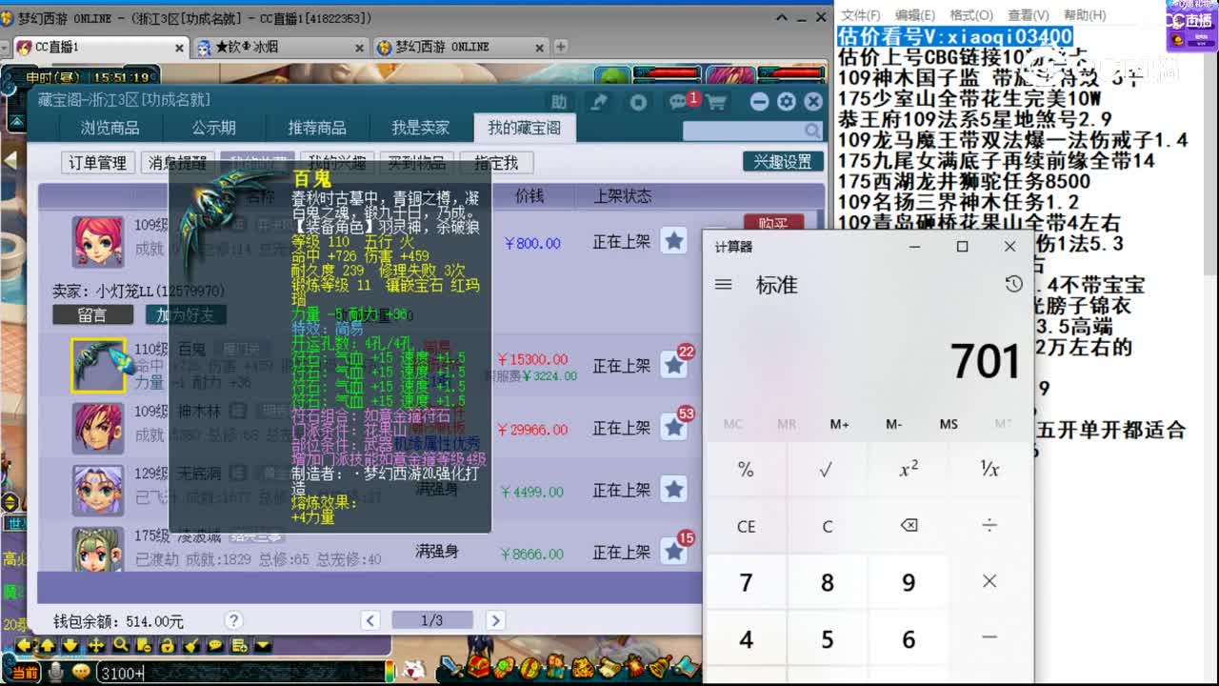The height and width of the screenshot is (686, 1219).
Task: Switch to the 我是卖家 tab
Action: tap(420, 128)
